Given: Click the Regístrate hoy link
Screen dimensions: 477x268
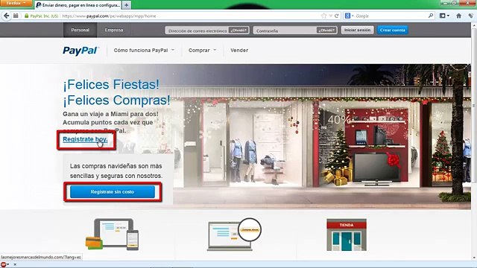Looking at the screenshot, I should click(85, 139).
